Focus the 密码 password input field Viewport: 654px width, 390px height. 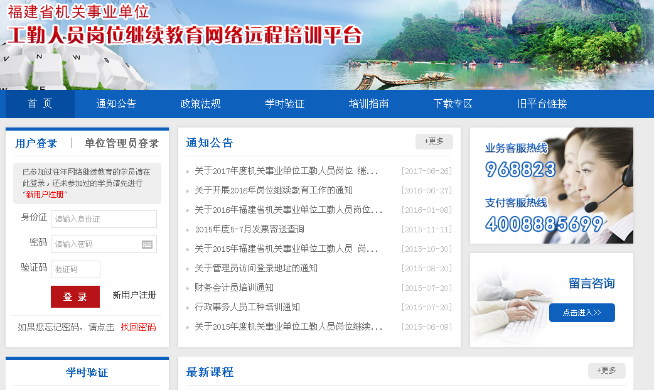pyautogui.click(x=97, y=244)
